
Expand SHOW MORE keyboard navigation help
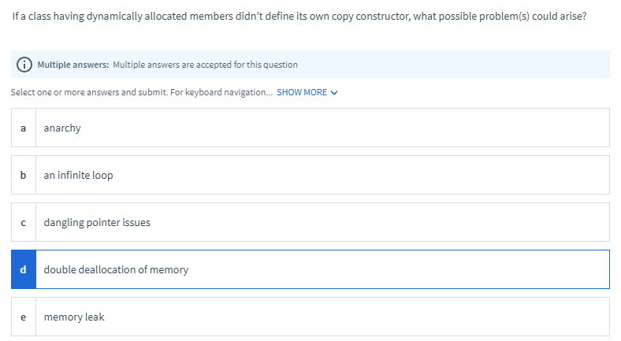[x=307, y=92]
